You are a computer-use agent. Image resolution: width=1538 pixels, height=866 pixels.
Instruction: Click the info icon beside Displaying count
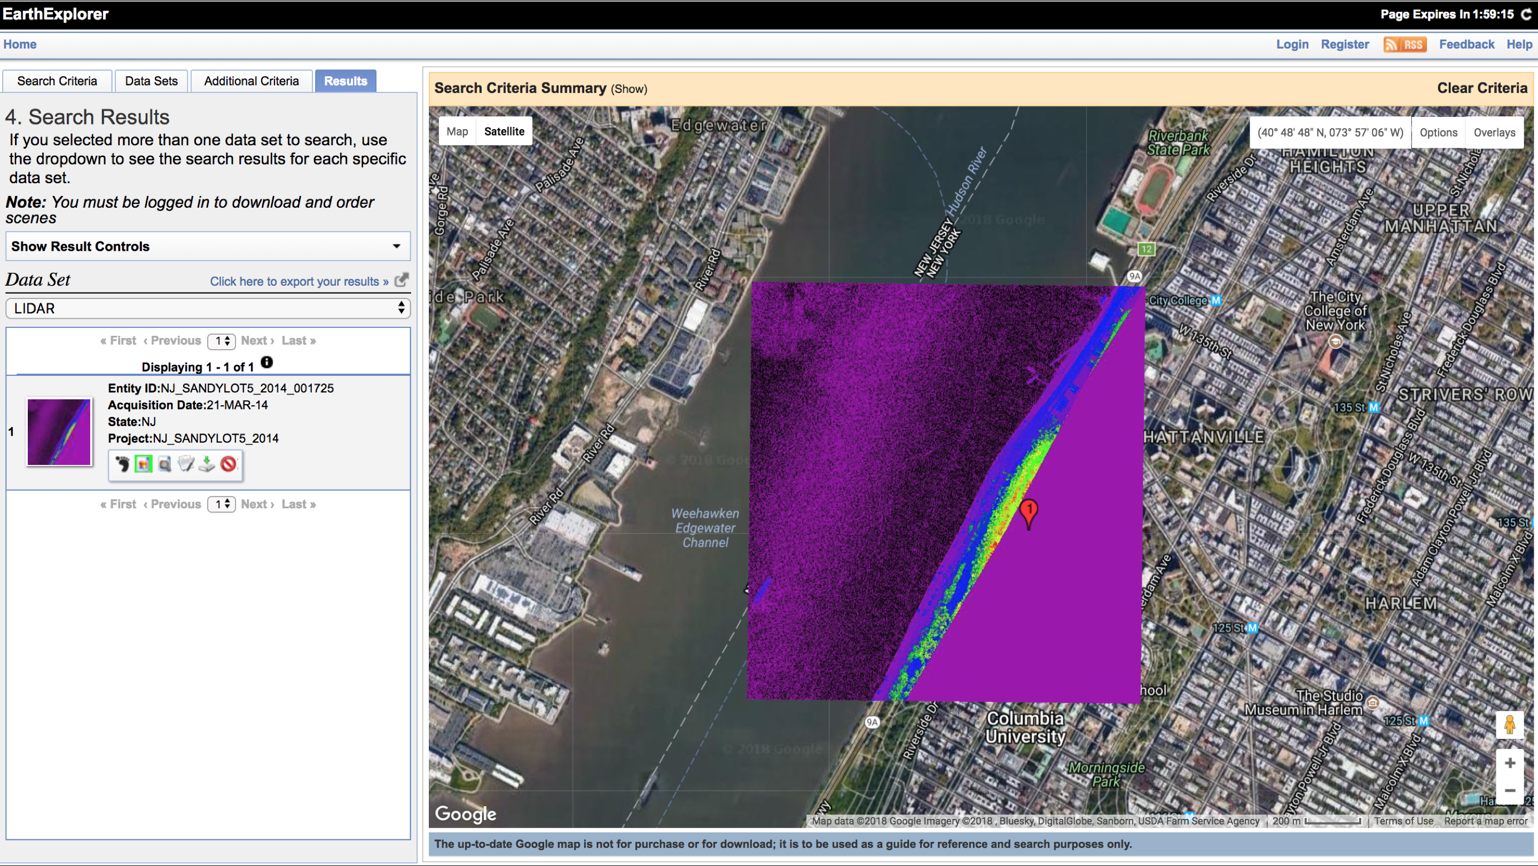pyautogui.click(x=267, y=363)
